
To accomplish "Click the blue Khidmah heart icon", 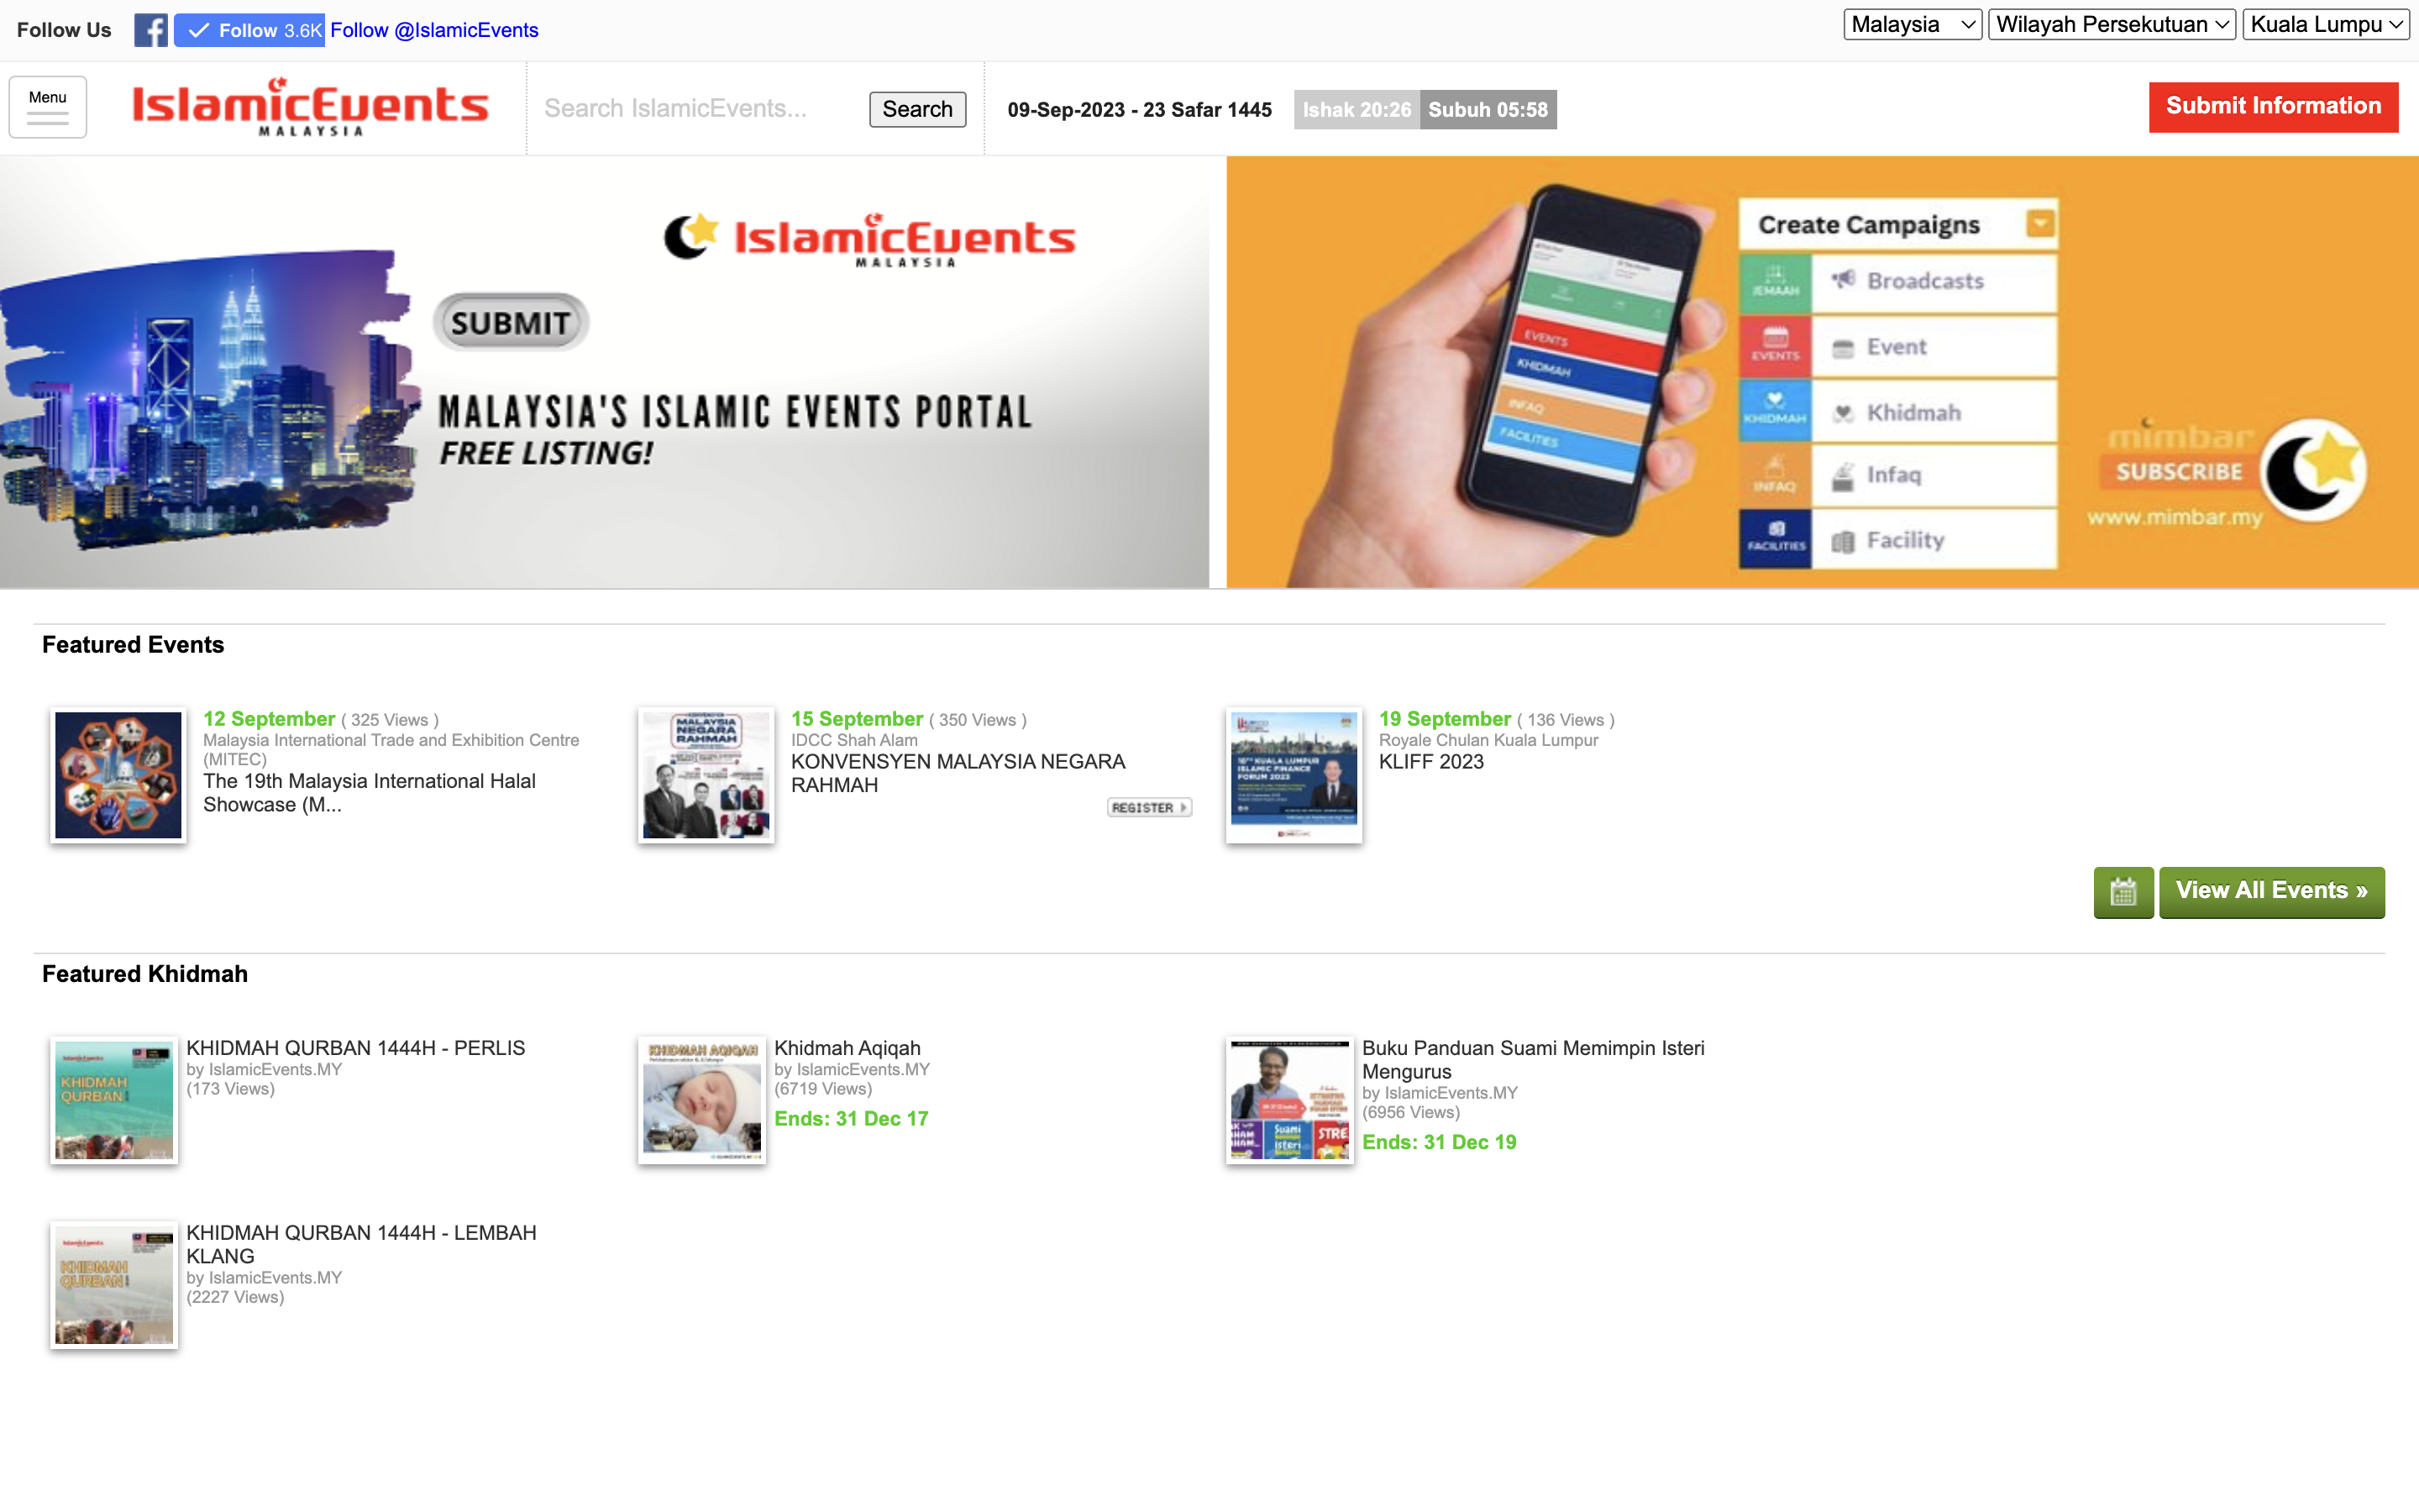I will 1776,410.
